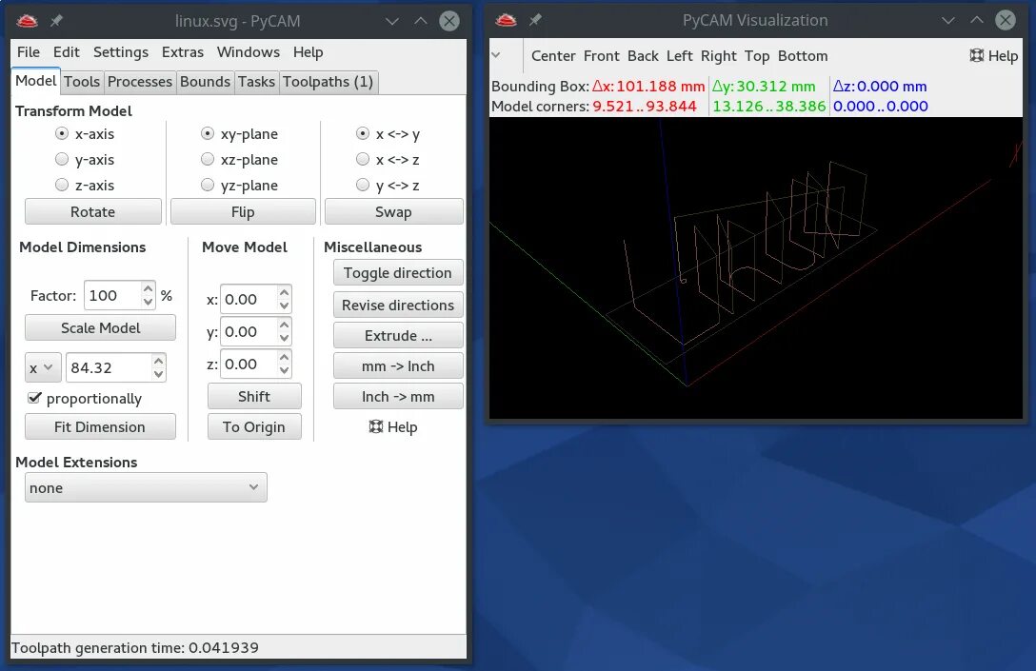Image resolution: width=1036 pixels, height=671 pixels.
Task: Increase the Move Model z value
Action: pos(284,357)
